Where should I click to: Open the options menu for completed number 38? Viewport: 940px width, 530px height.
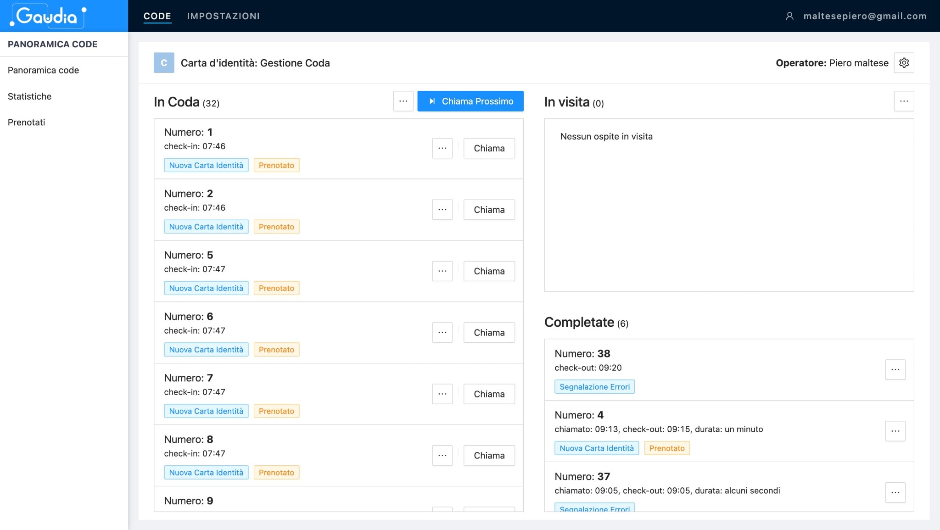click(895, 369)
